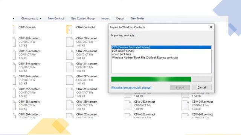The height and width of the screenshot is (135, 241).
Task: Select CBW-267.contact file icon
Action: click(x=185, y=116)
